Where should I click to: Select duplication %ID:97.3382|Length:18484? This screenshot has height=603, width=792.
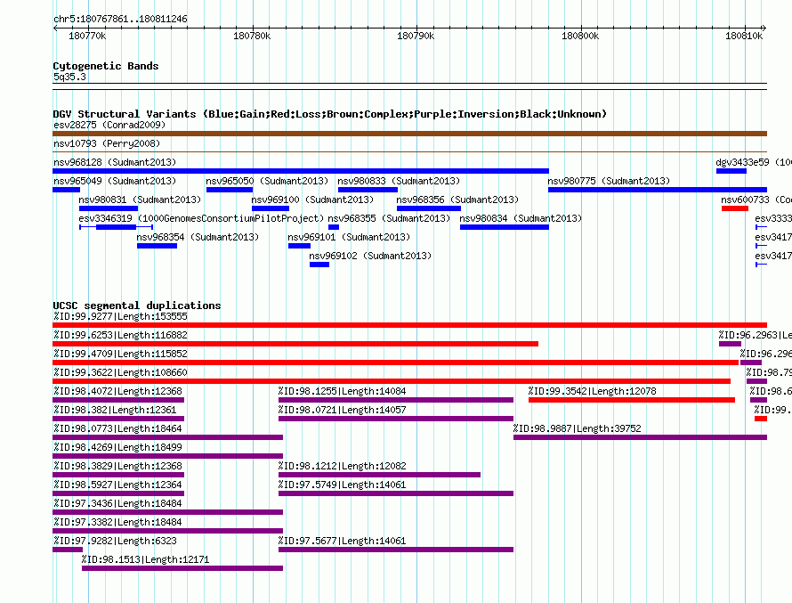tap(167, 531)
